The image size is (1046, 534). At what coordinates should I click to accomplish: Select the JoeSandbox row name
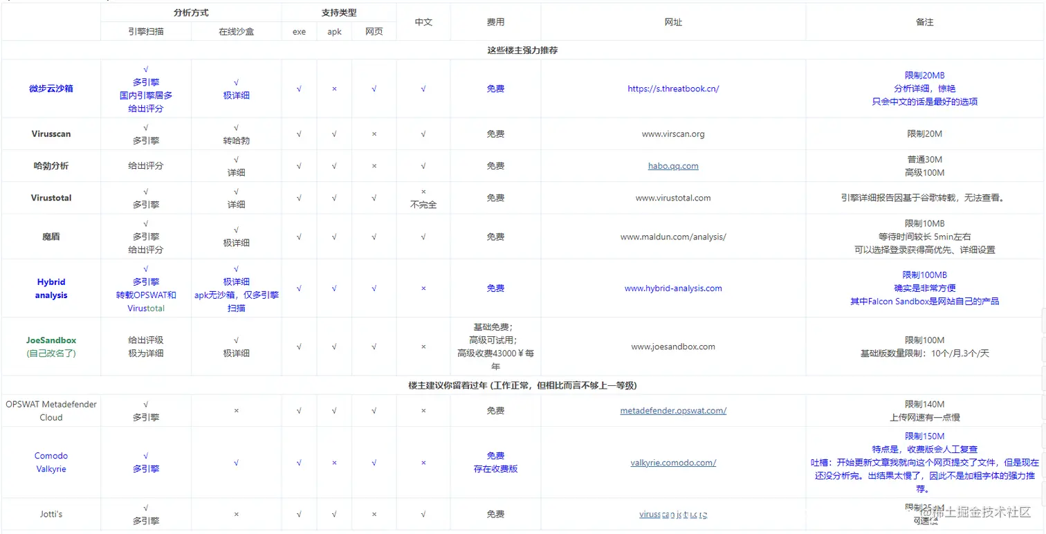(51, 340)
